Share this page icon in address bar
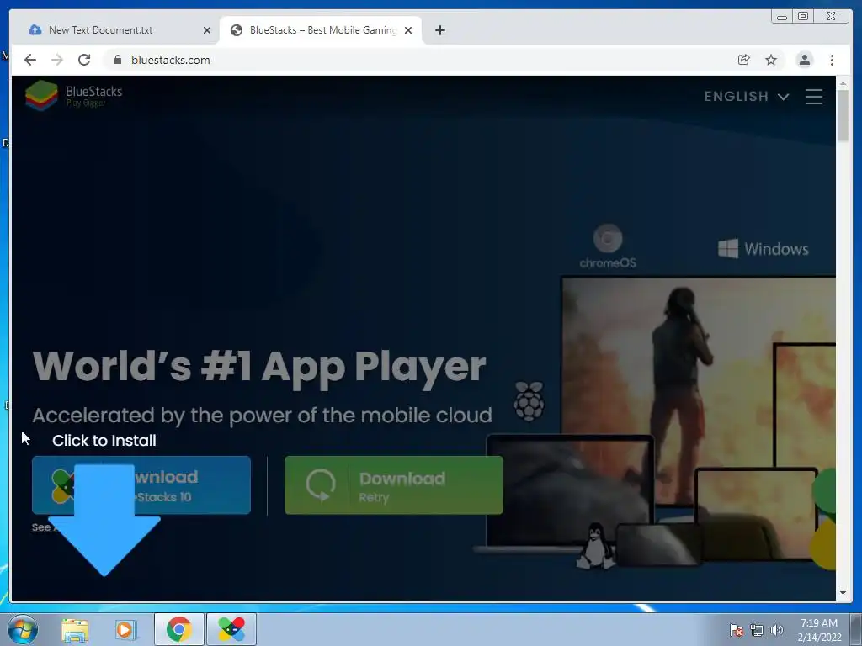862x646 pixels. [x=743, y=60]
